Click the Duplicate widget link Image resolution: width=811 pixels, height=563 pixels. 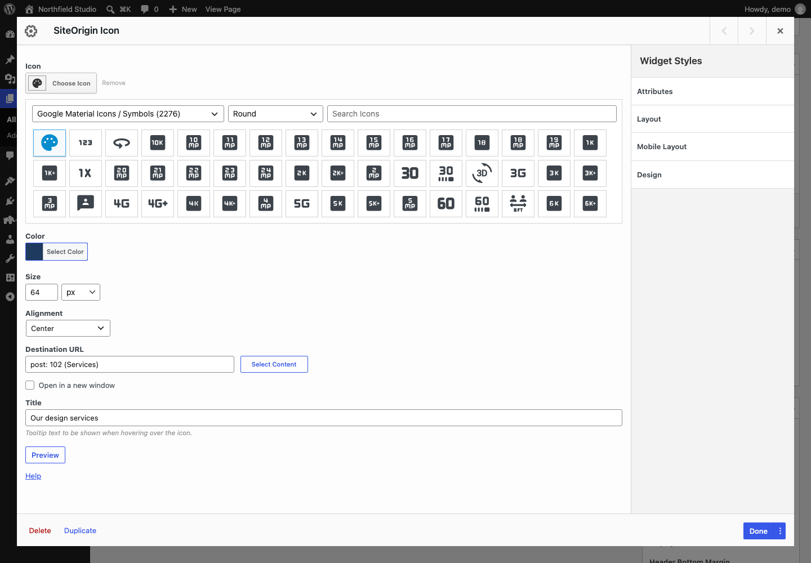80,530
